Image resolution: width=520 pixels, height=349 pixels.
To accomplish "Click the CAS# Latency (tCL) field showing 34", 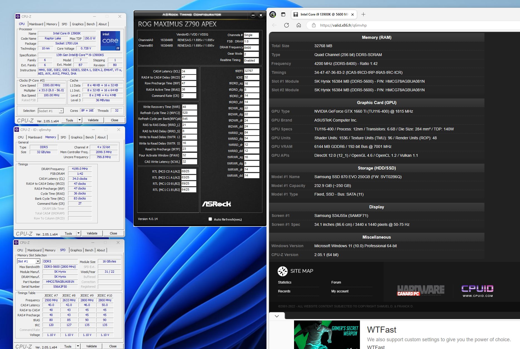I will (x=189, y=71).
